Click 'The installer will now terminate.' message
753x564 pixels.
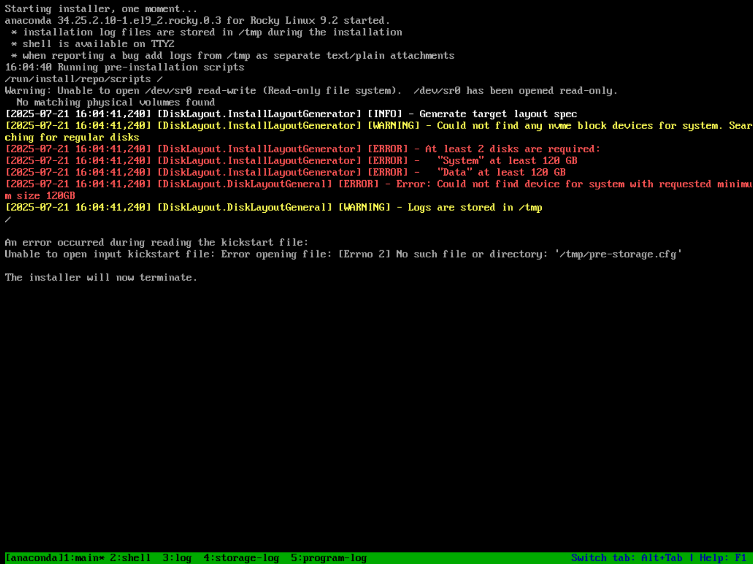point(101,278)
